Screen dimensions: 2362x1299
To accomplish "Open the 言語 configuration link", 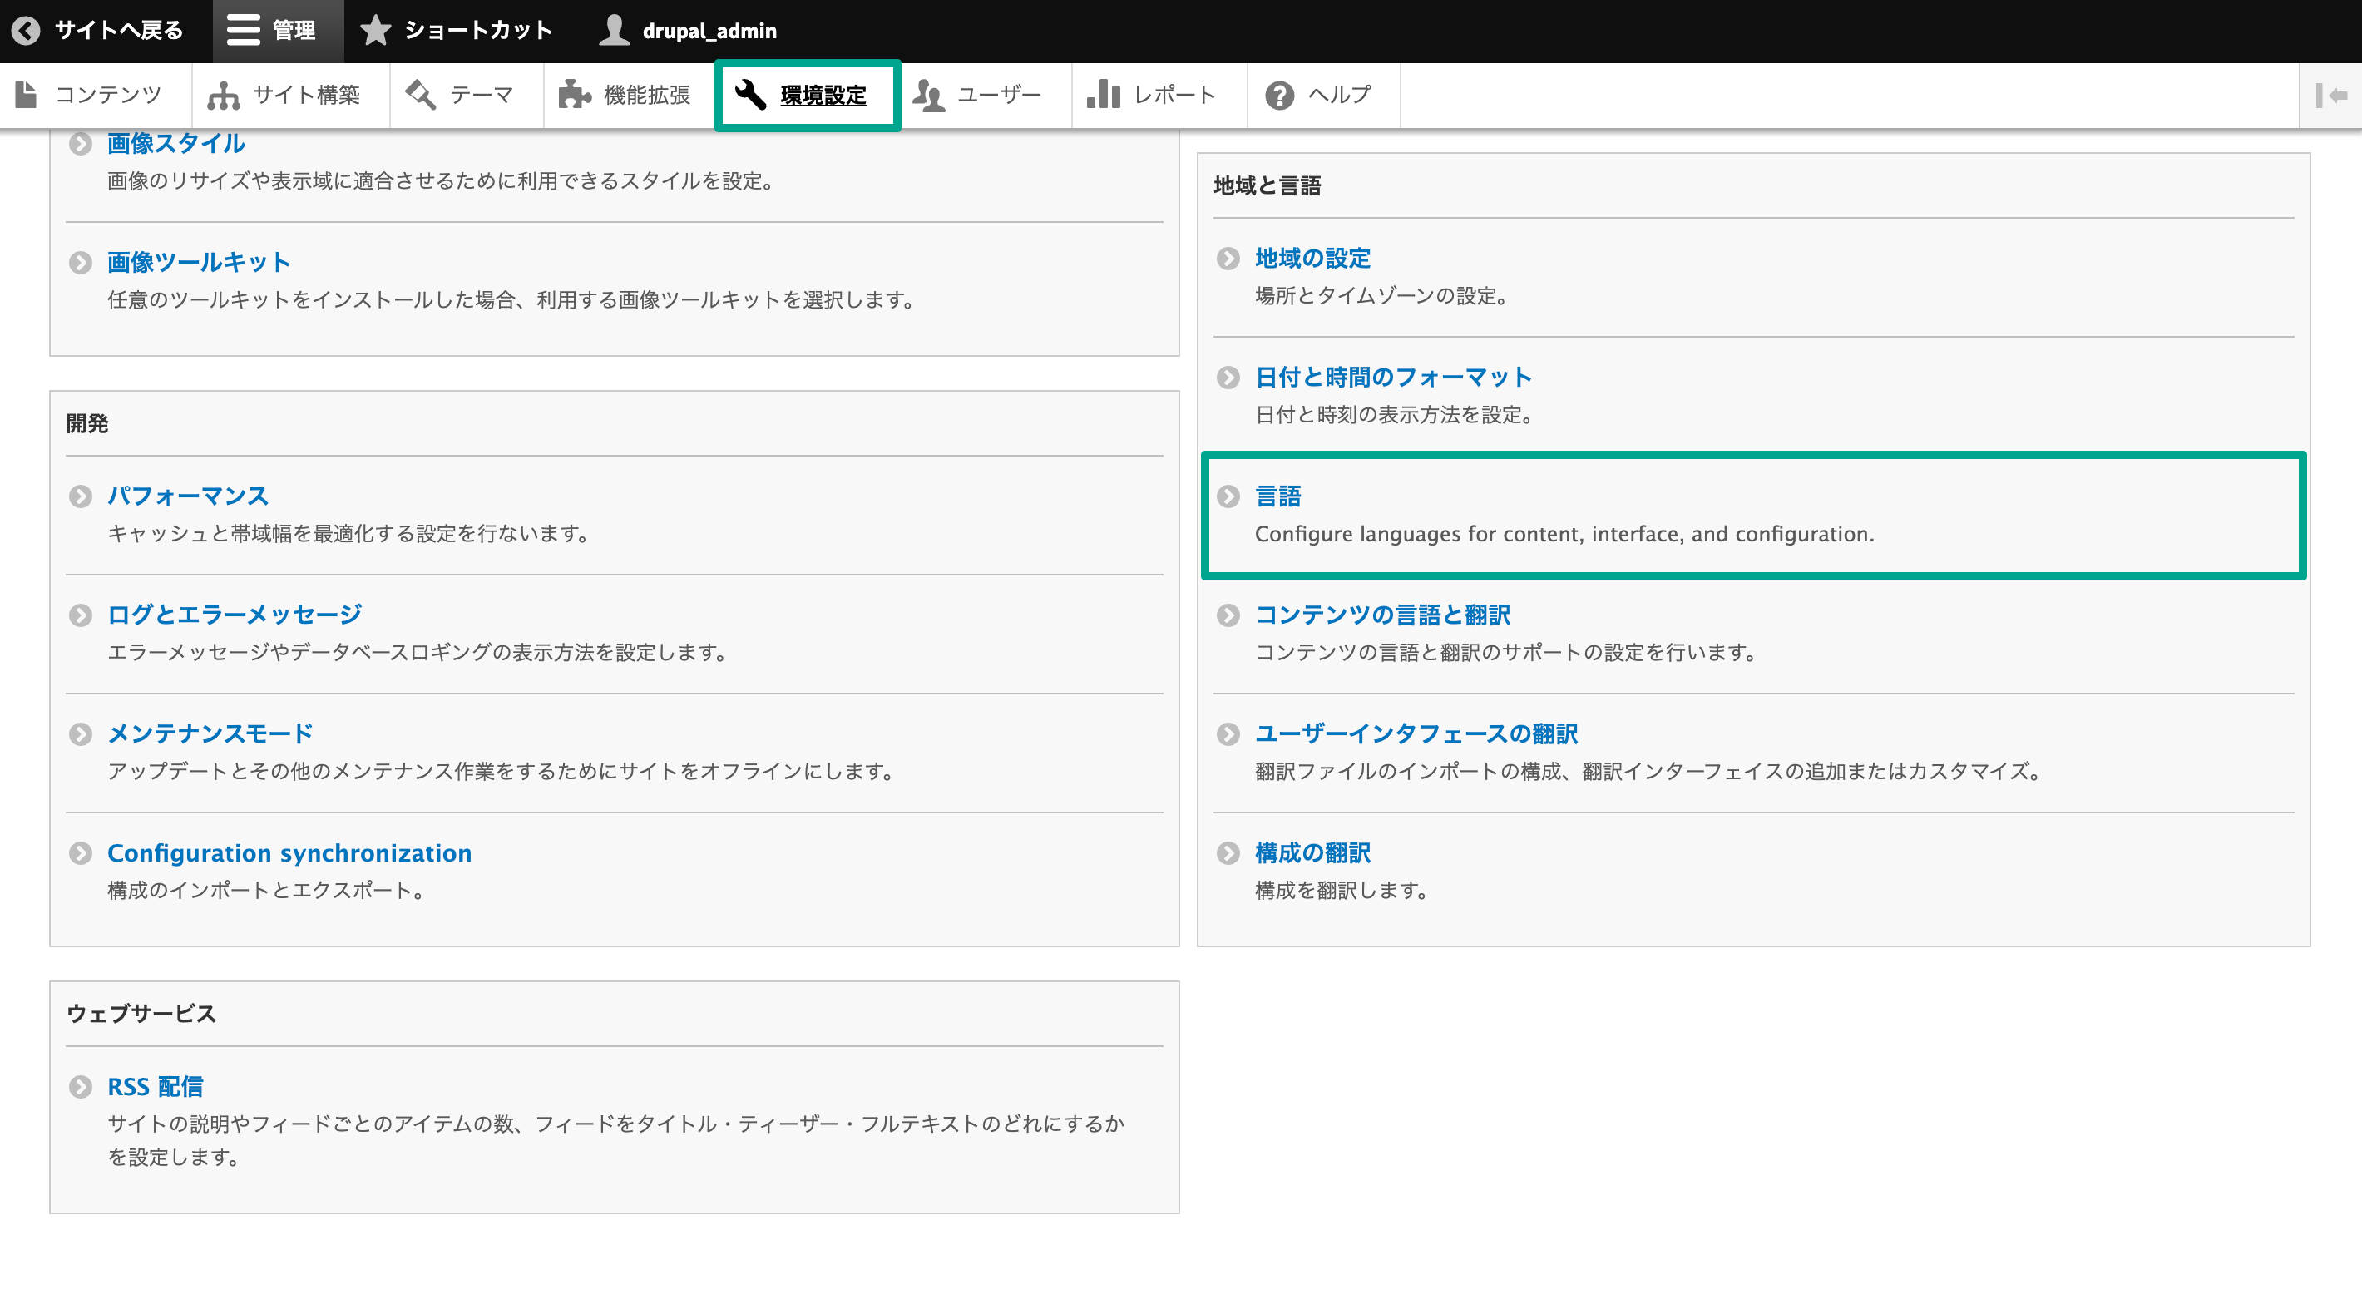I will (1278, 496).
